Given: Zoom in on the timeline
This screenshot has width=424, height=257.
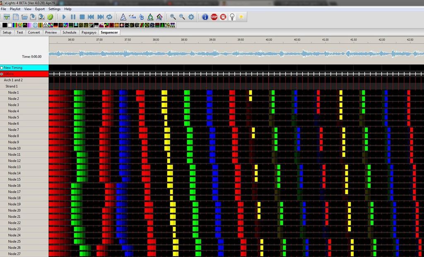Looking at the screenshot, I should [x=173, y=17].
